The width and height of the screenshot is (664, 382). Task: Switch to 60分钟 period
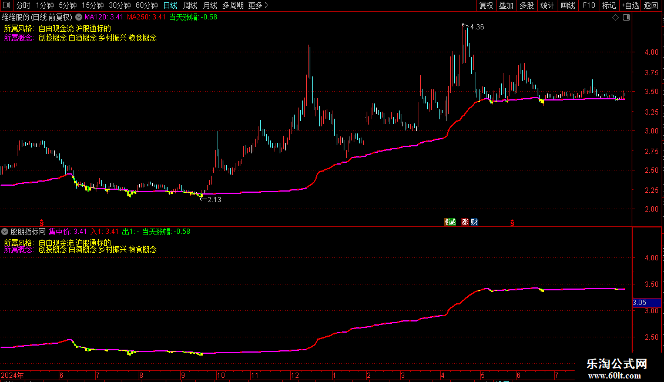coord(147,5)
